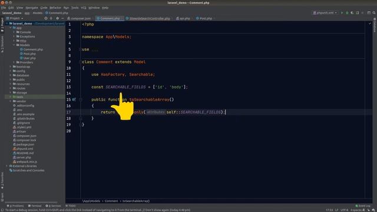Image resolution: width=377 pixels, height=212 pixels.
Task: Select User.php in project tree
Action: click(28, 58)
